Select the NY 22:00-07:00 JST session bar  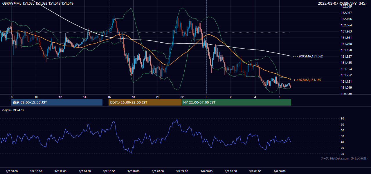[236, 102]
